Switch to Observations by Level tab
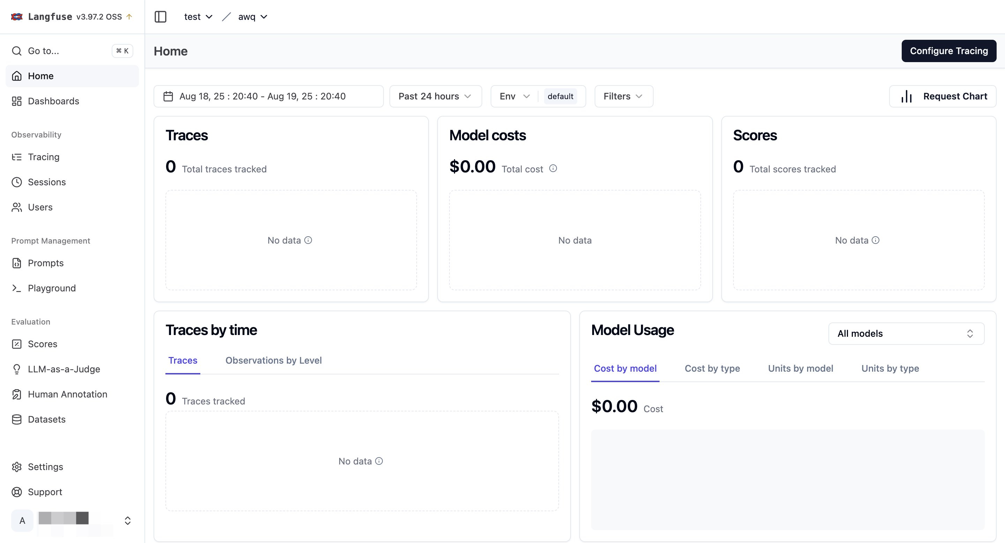 (x=274, y=360)
